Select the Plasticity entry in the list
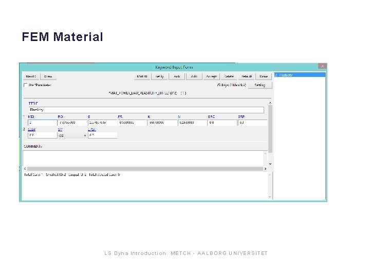The height and width of the screenshot is (277, 370). pos(300,75)
